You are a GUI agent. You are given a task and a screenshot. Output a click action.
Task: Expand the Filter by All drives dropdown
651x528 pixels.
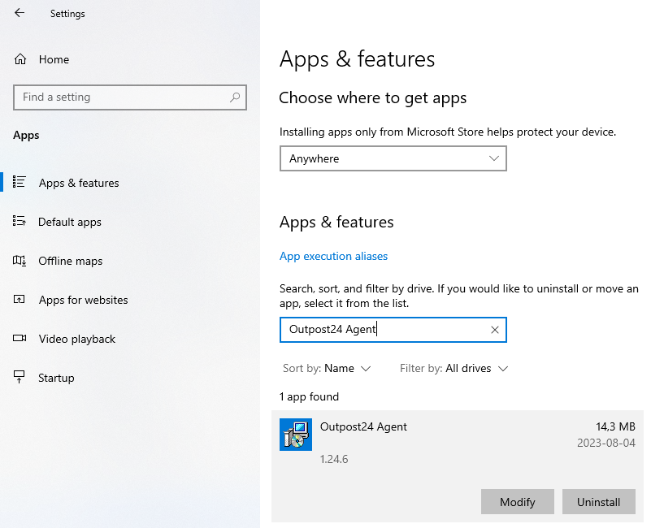[x=454, y=369]
